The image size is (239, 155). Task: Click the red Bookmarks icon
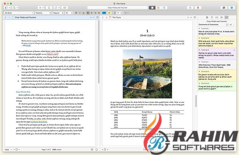(x=198, y=8)
